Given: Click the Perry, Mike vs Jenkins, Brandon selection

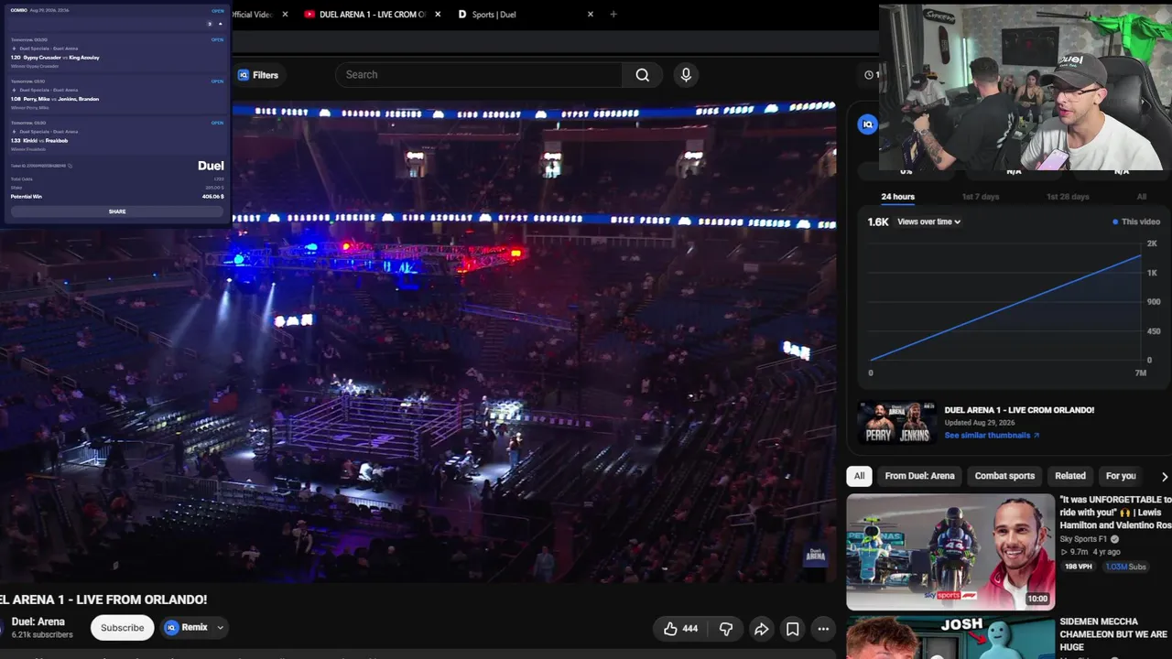Looking at the screenshot, I should pos(55,99).
